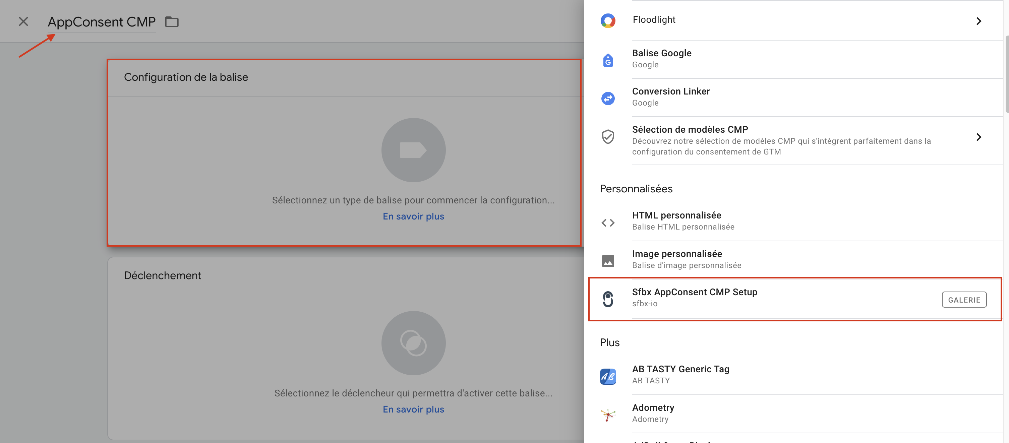This screenshot has height=443, width=1009.
Task: Open En savoir plus under tag configuration
Action: click(x=413, y=216)
